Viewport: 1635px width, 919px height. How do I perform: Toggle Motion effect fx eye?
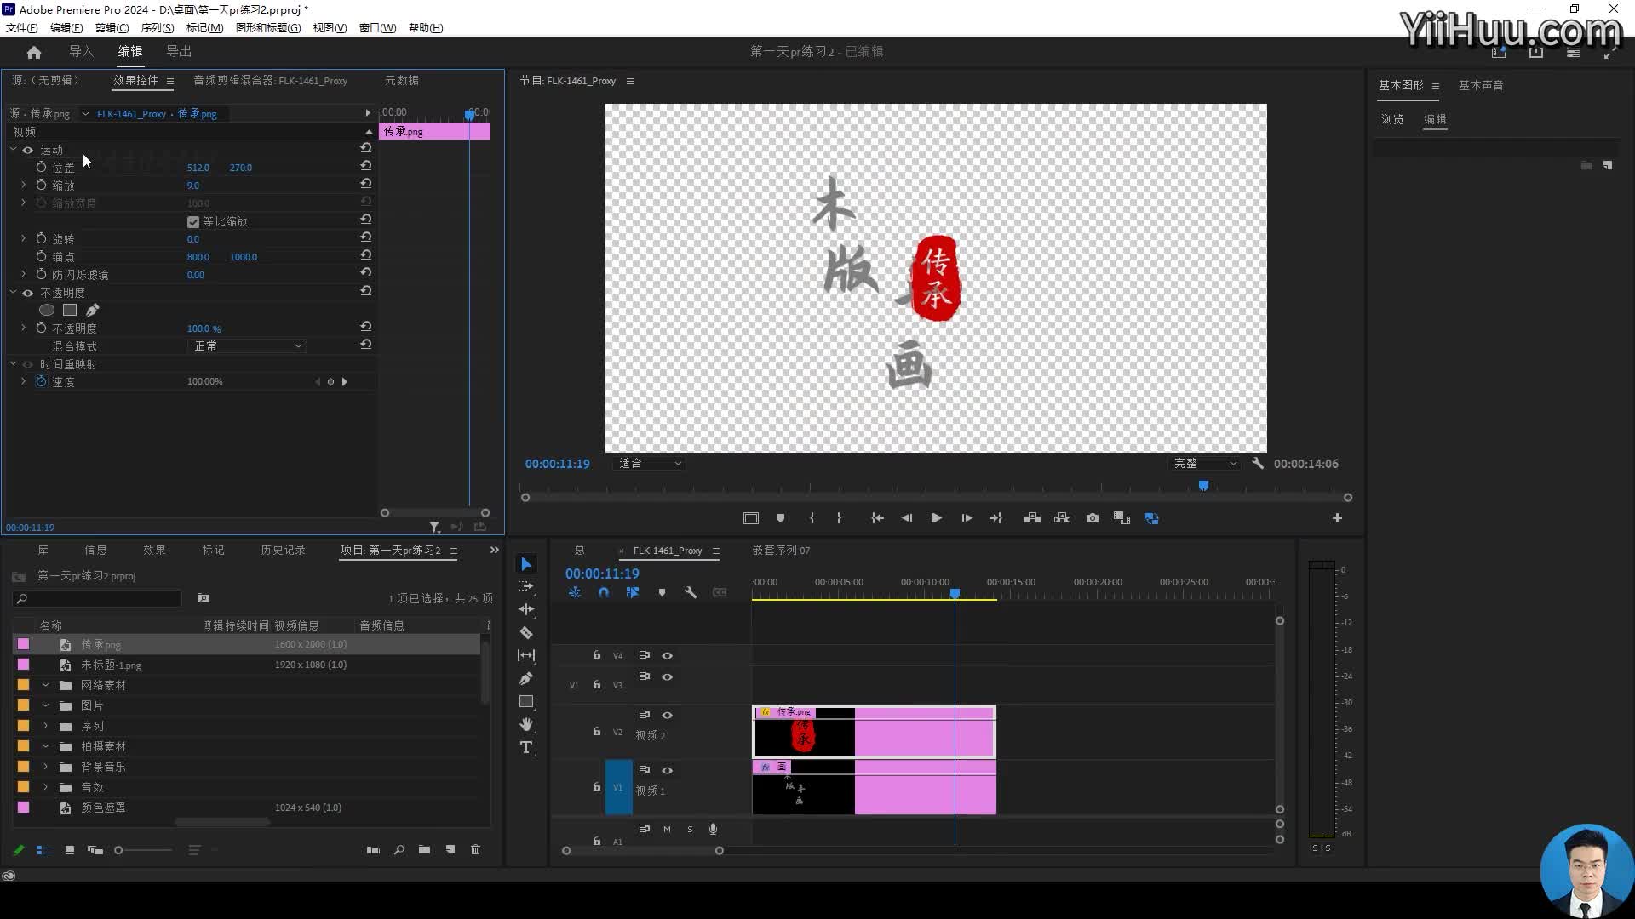click(27, 150)
